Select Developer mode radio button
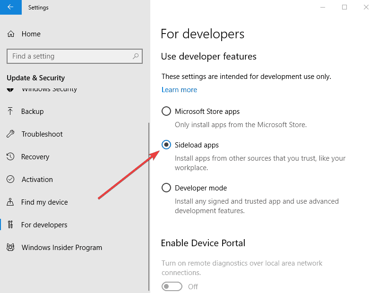The height and width of the screenshot is (293, 370). coord(166,188)
